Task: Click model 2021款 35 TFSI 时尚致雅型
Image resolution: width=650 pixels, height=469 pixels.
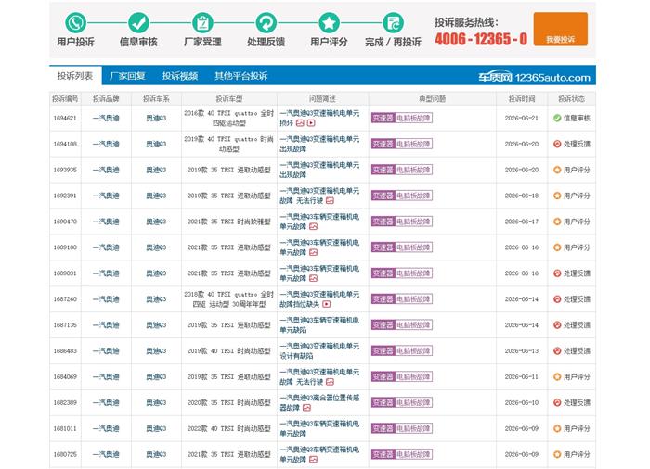Action: [228, 222]
